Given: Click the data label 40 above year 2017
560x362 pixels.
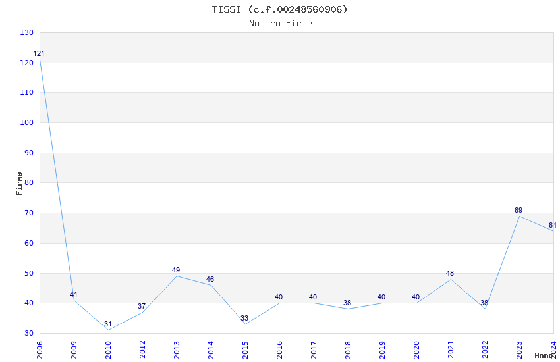Looking at the screenshot, I should [313, 297].
